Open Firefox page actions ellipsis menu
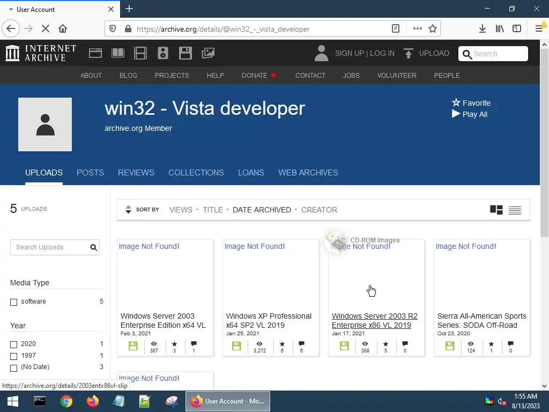 point(417,29)
